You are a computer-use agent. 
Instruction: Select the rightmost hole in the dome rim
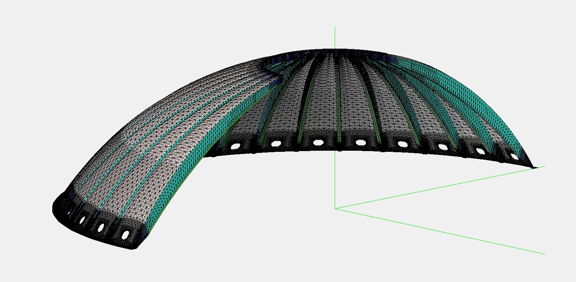515,156
